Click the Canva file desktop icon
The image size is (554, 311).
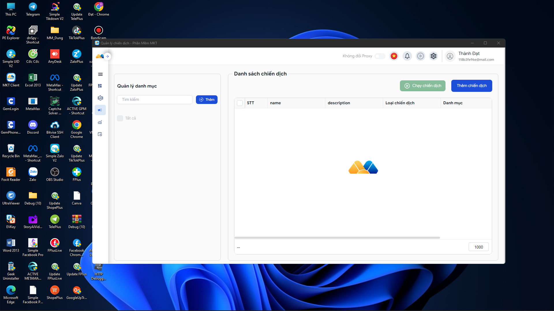click(x=77, y=198)
